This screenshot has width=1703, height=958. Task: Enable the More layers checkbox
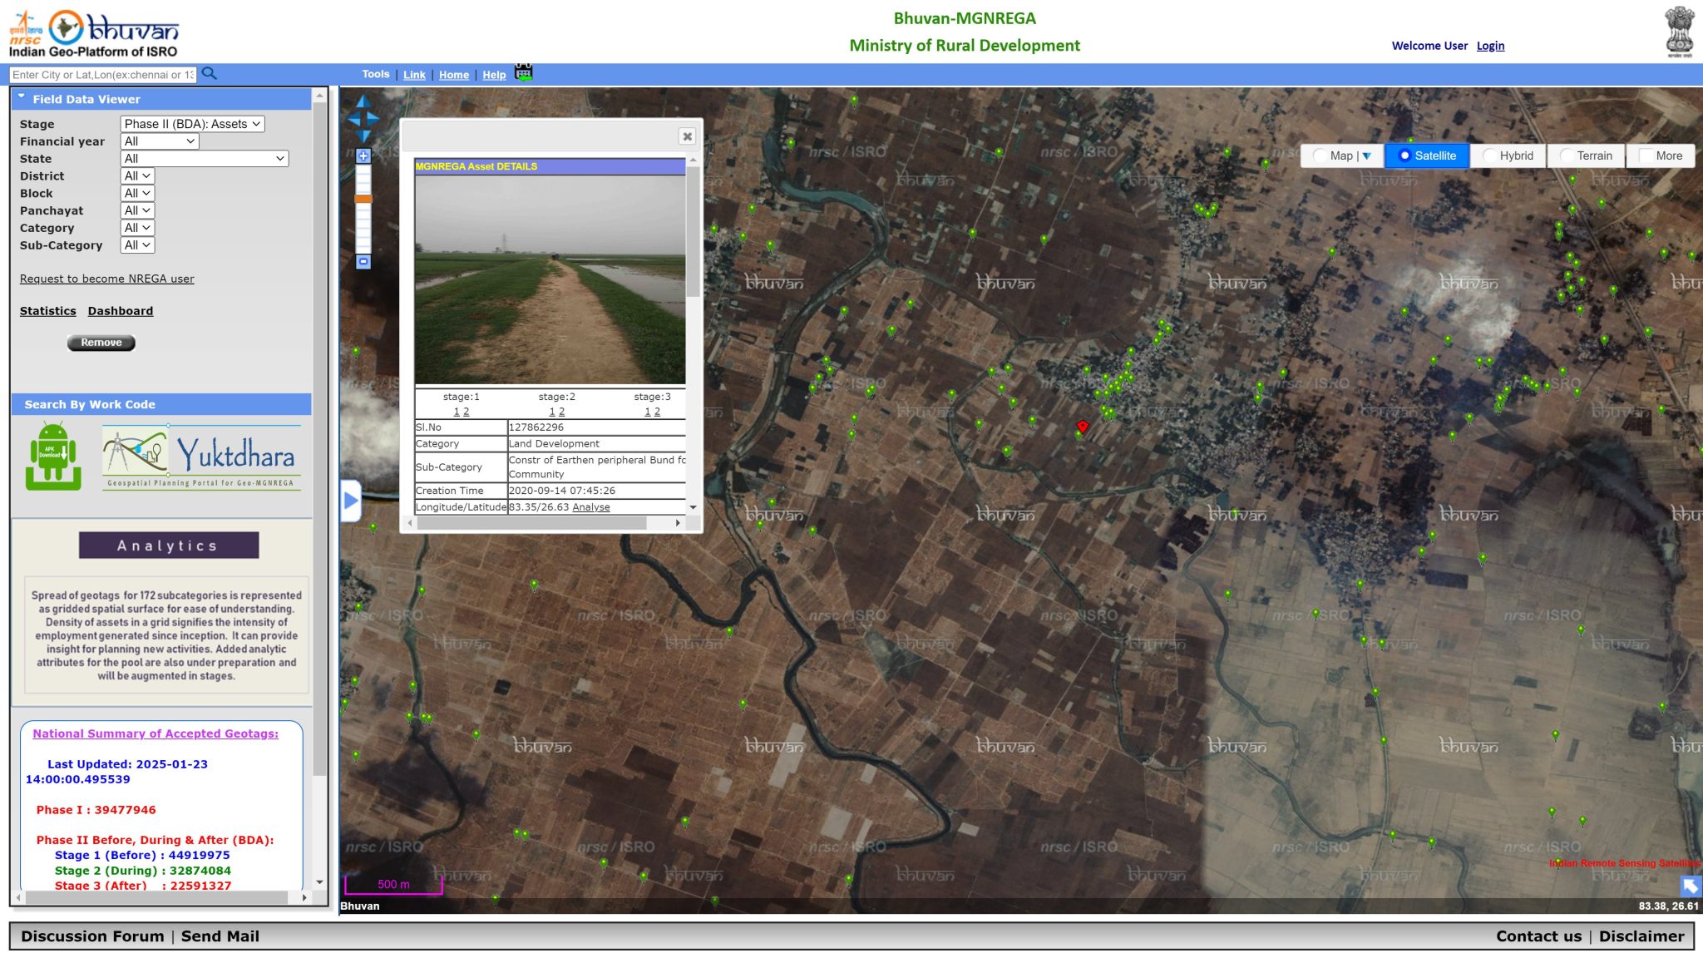tap(1642, 156)
